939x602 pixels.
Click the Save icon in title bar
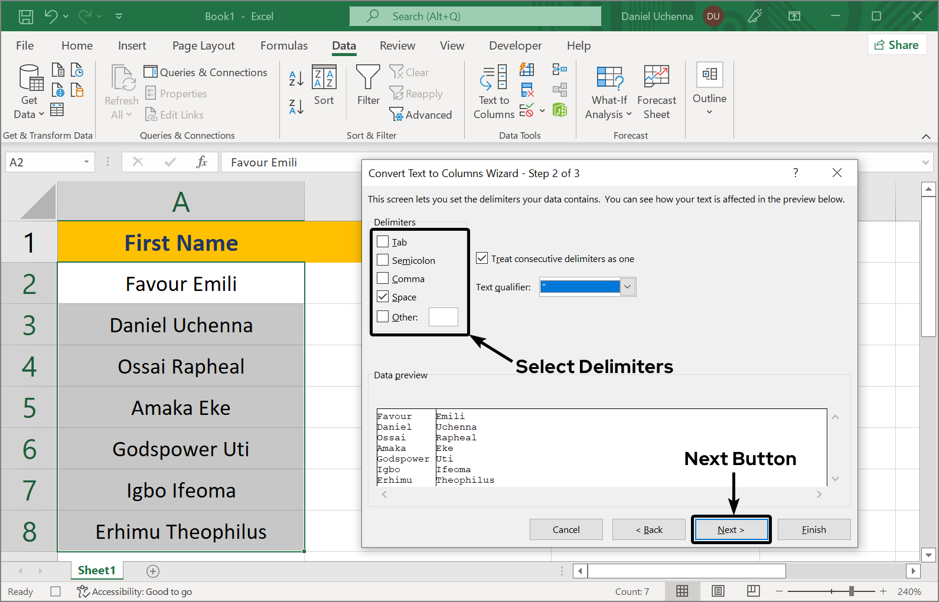26,17
